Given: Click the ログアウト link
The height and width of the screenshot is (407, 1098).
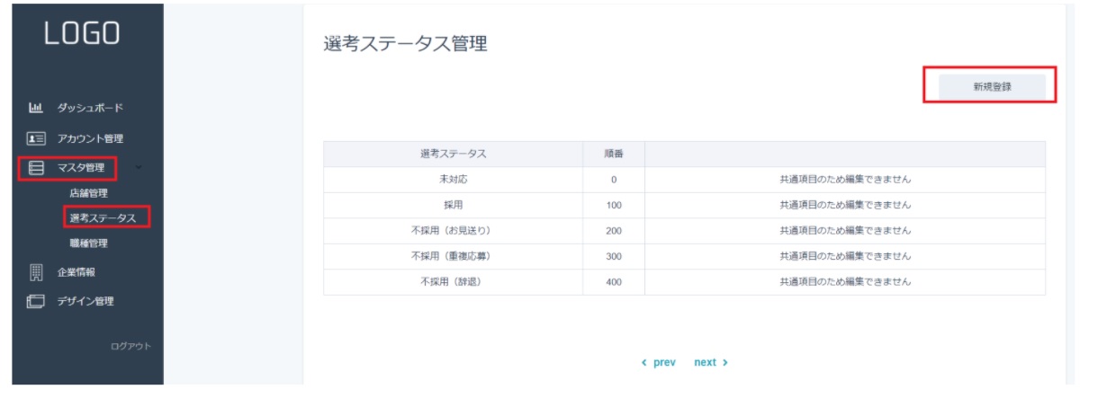Looking at the screenshot, I should [x=130, y=347].
